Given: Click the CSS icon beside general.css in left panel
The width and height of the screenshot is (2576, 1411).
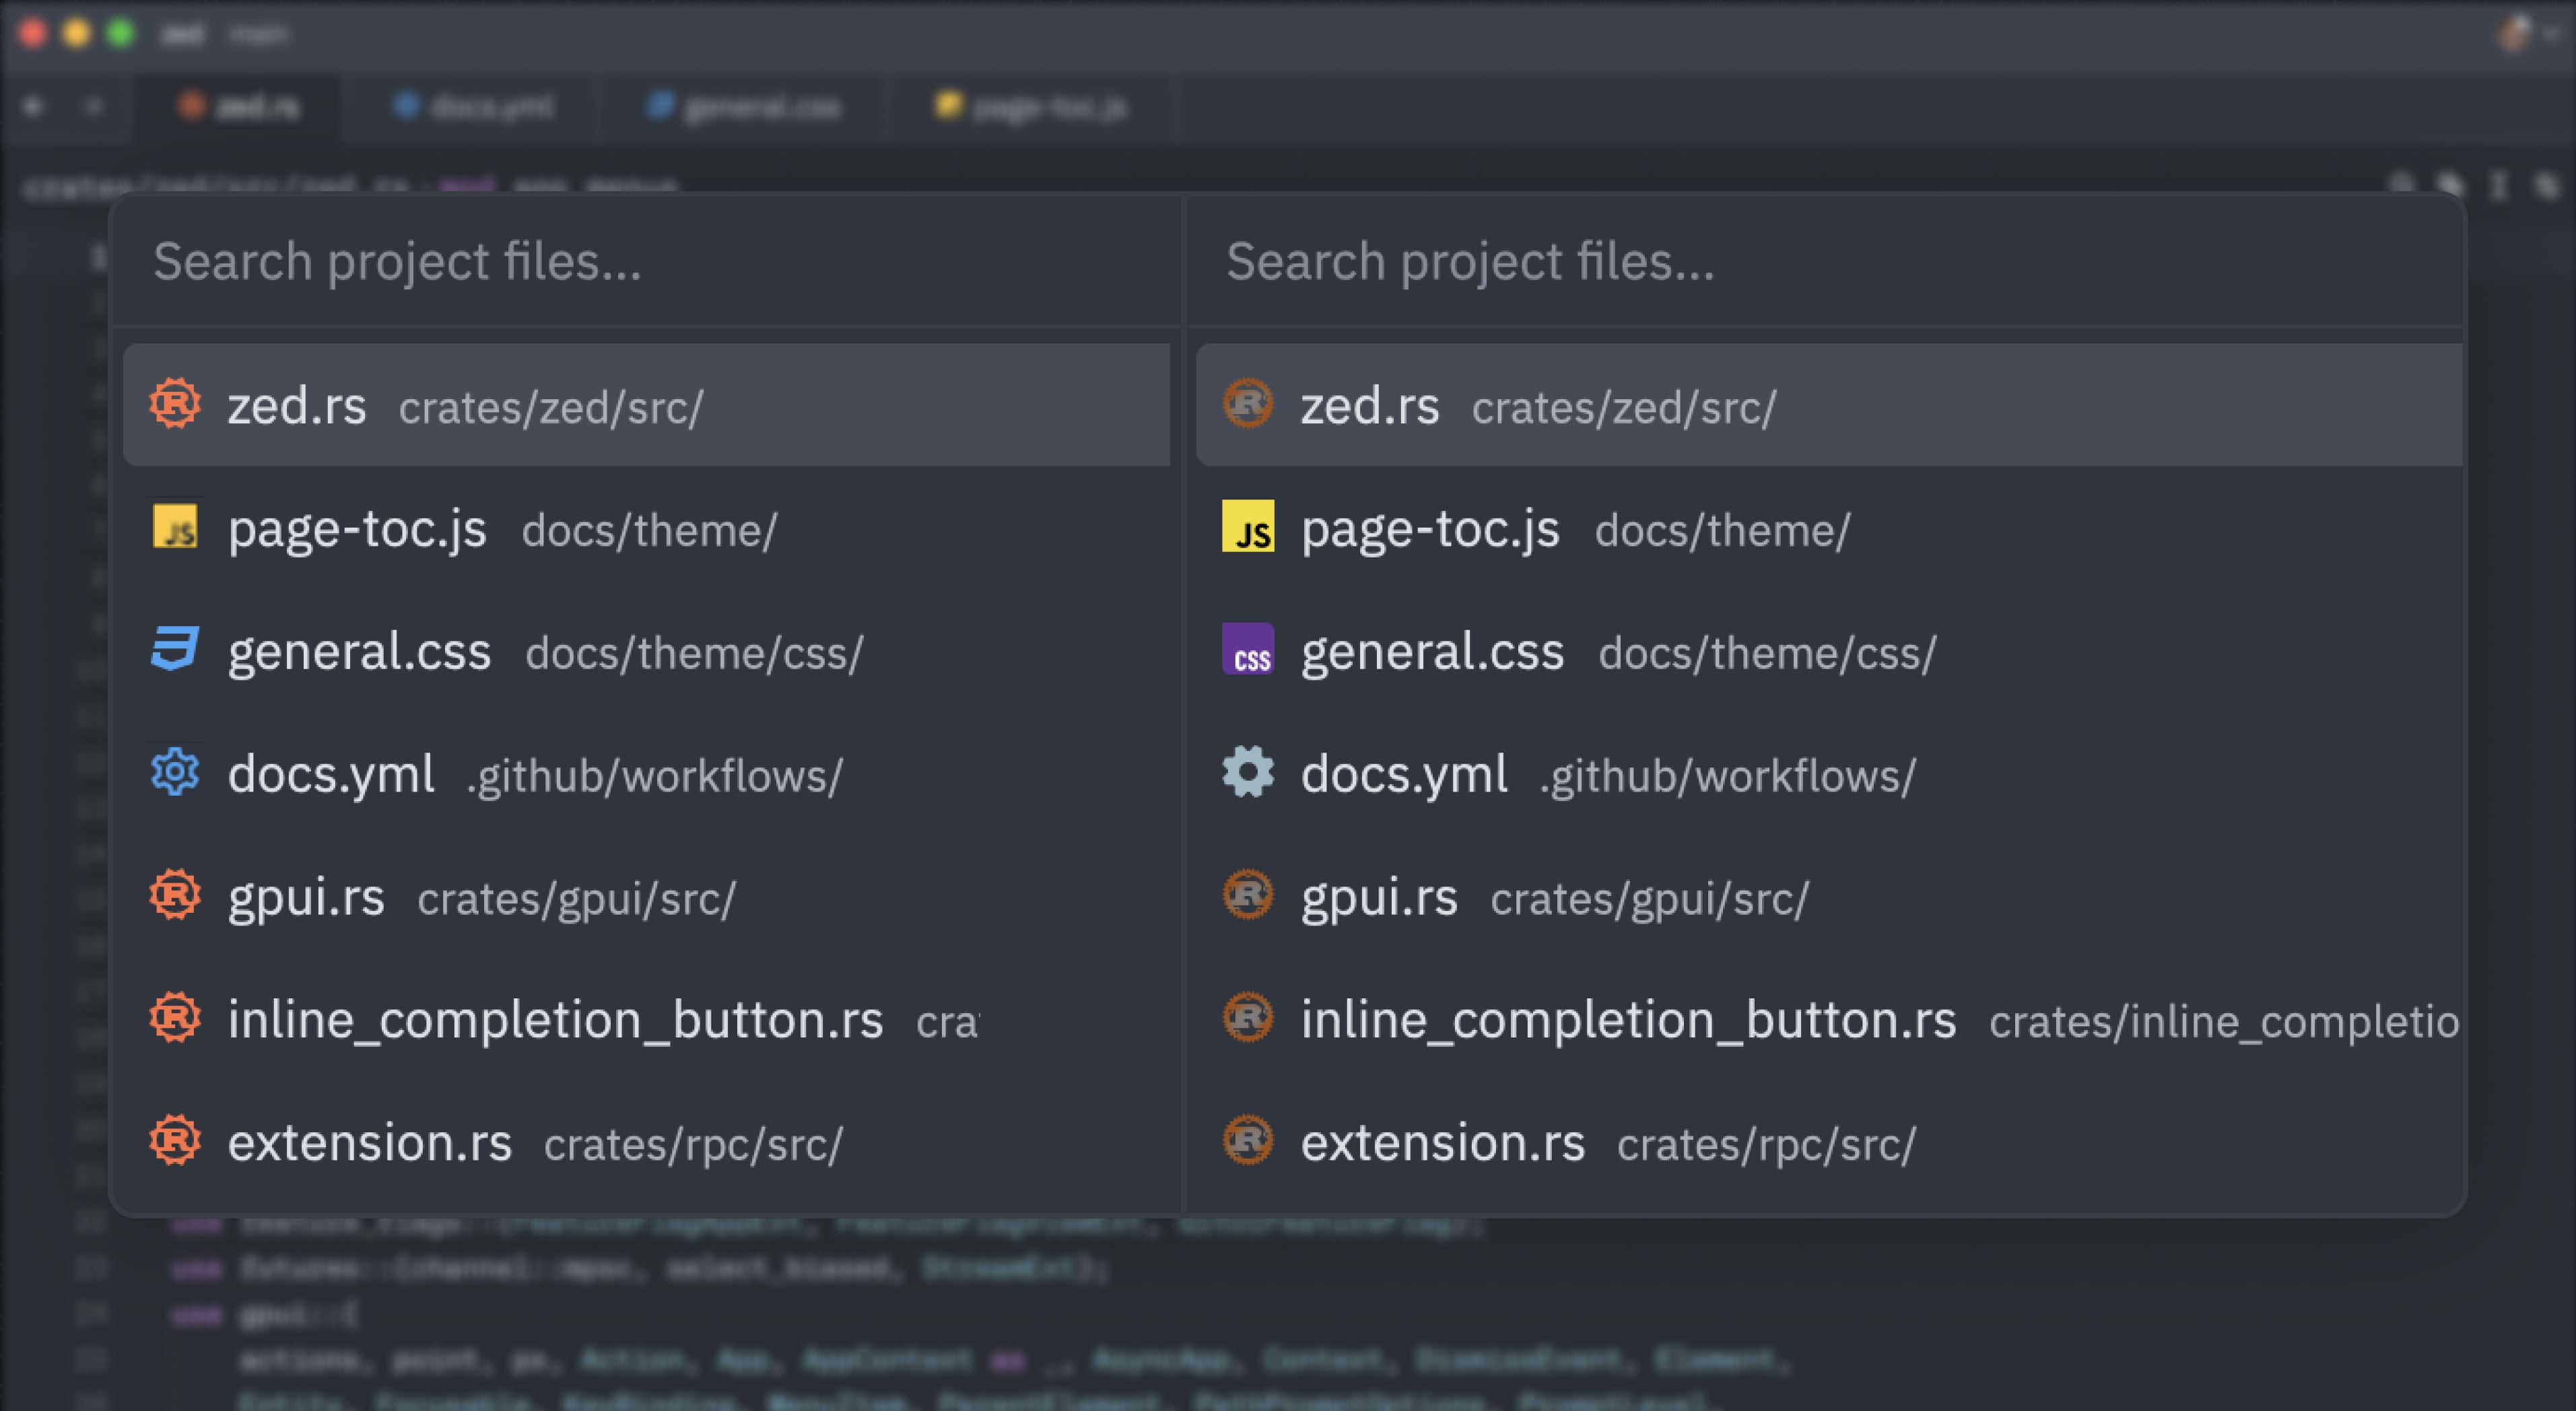Looking at the screenshot, I should (175, 651).
